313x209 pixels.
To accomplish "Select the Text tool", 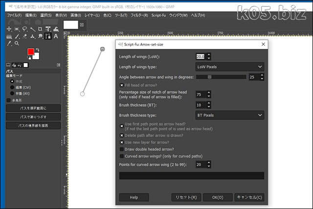I will point(56,36).
